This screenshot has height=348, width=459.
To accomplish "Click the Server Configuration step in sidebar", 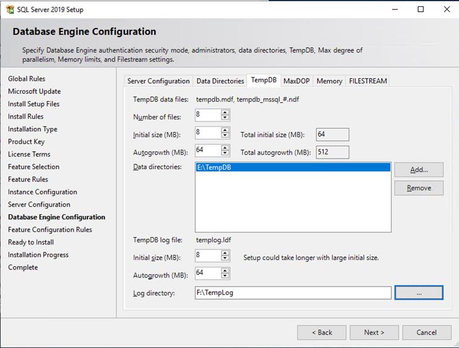I will pos(39,204).
